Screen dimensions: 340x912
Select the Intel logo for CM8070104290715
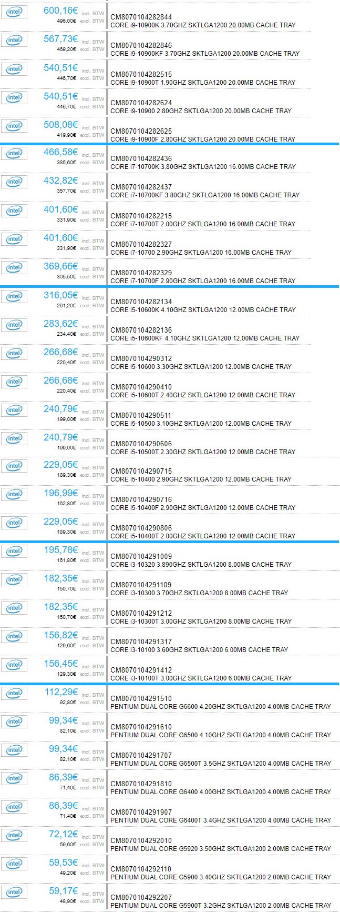(x=14, y=466)
